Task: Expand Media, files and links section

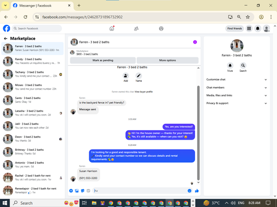Action: pyautogui.click(x=237, y=95)
